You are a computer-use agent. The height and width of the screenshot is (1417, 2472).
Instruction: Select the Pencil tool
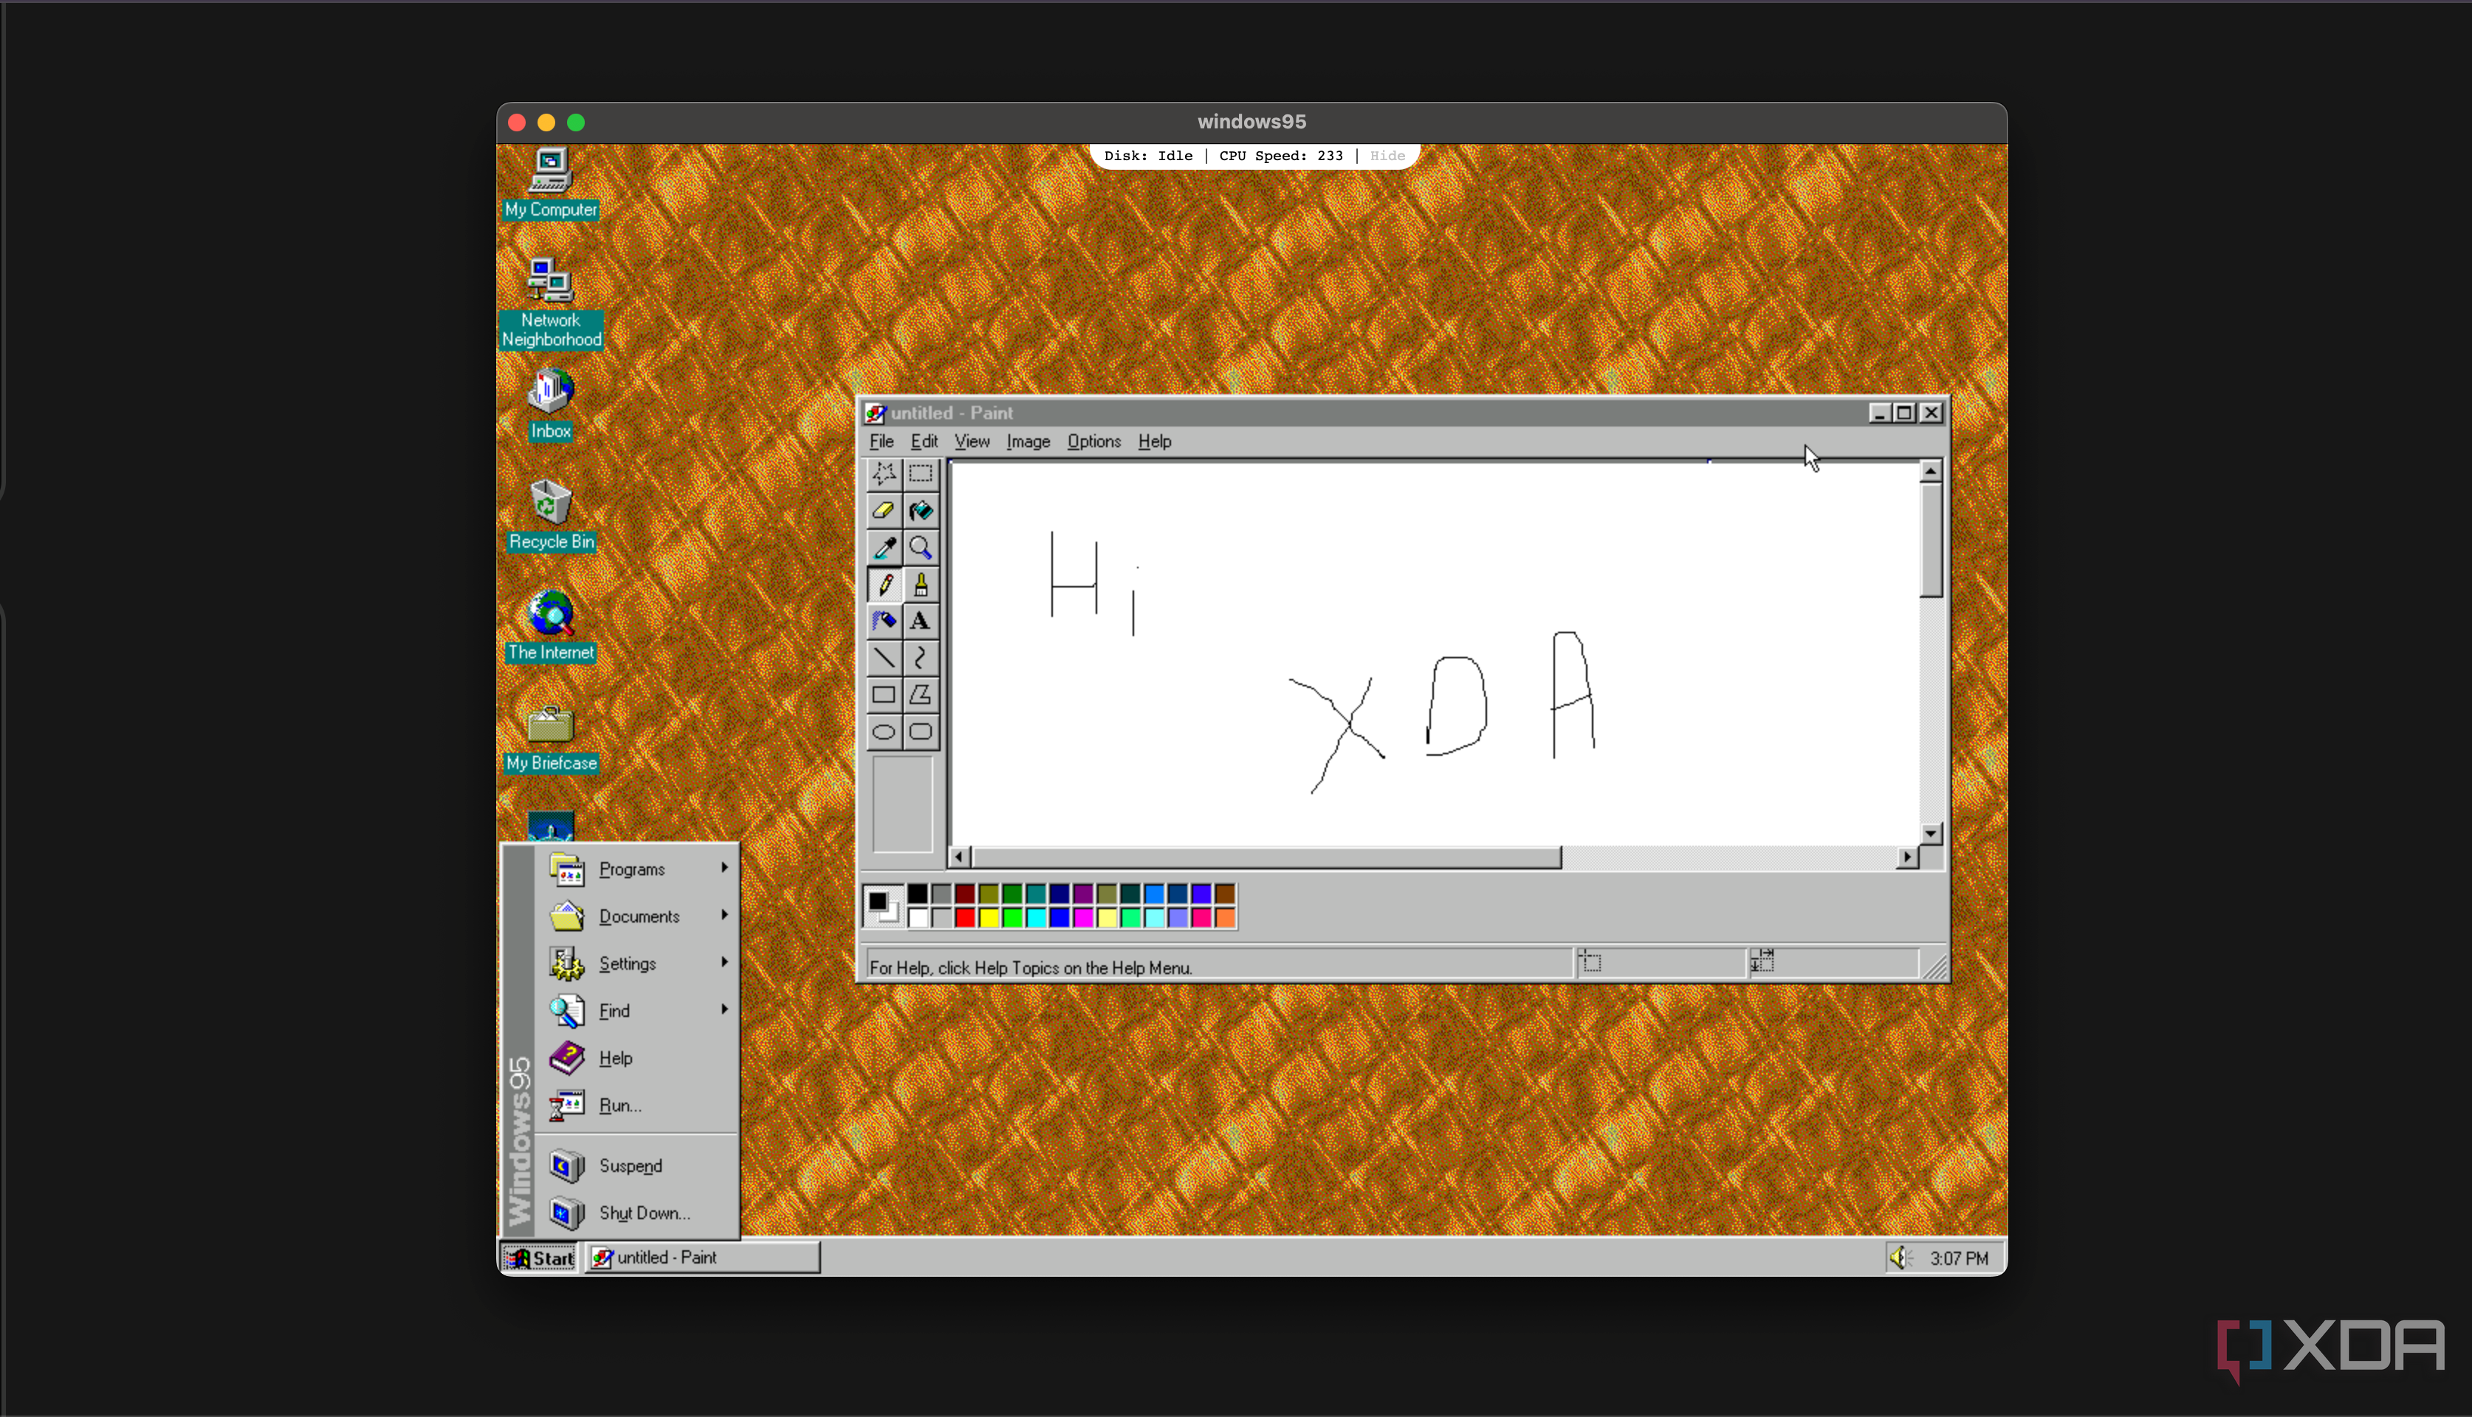[883, 584]
